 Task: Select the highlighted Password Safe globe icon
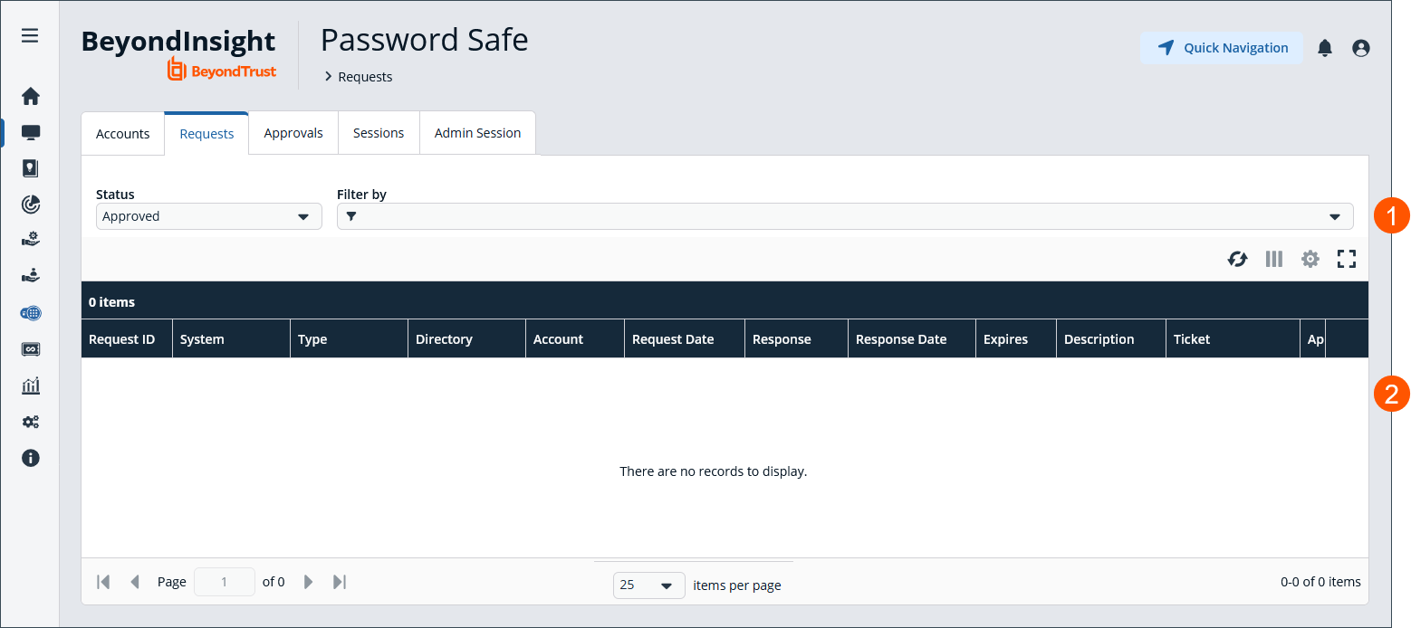click(30, 313)
